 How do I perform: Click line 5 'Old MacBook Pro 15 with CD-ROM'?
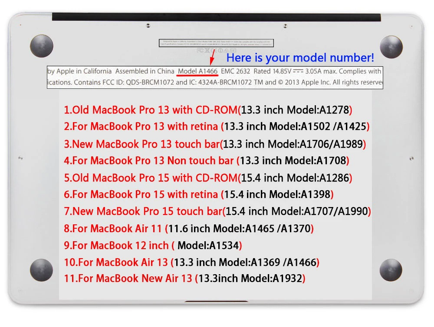pos(208,178)
